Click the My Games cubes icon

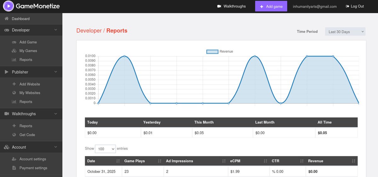[14, 51]
